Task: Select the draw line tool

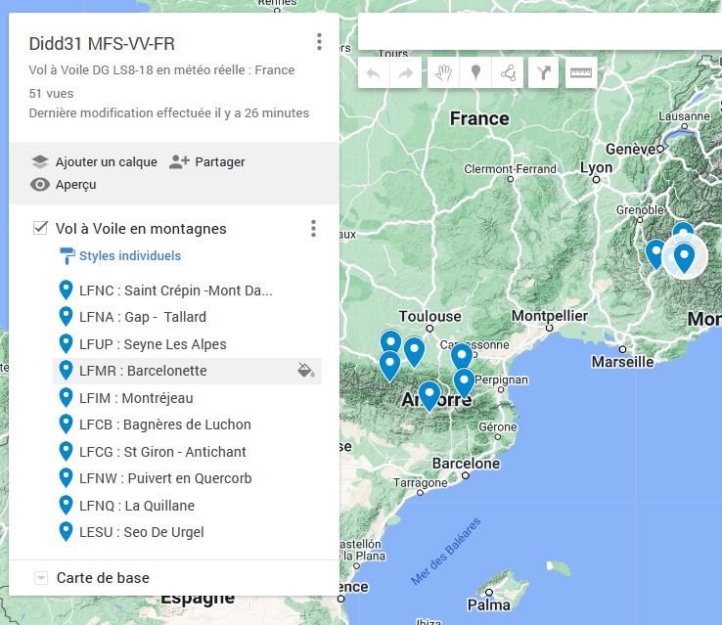Action: 508,73
